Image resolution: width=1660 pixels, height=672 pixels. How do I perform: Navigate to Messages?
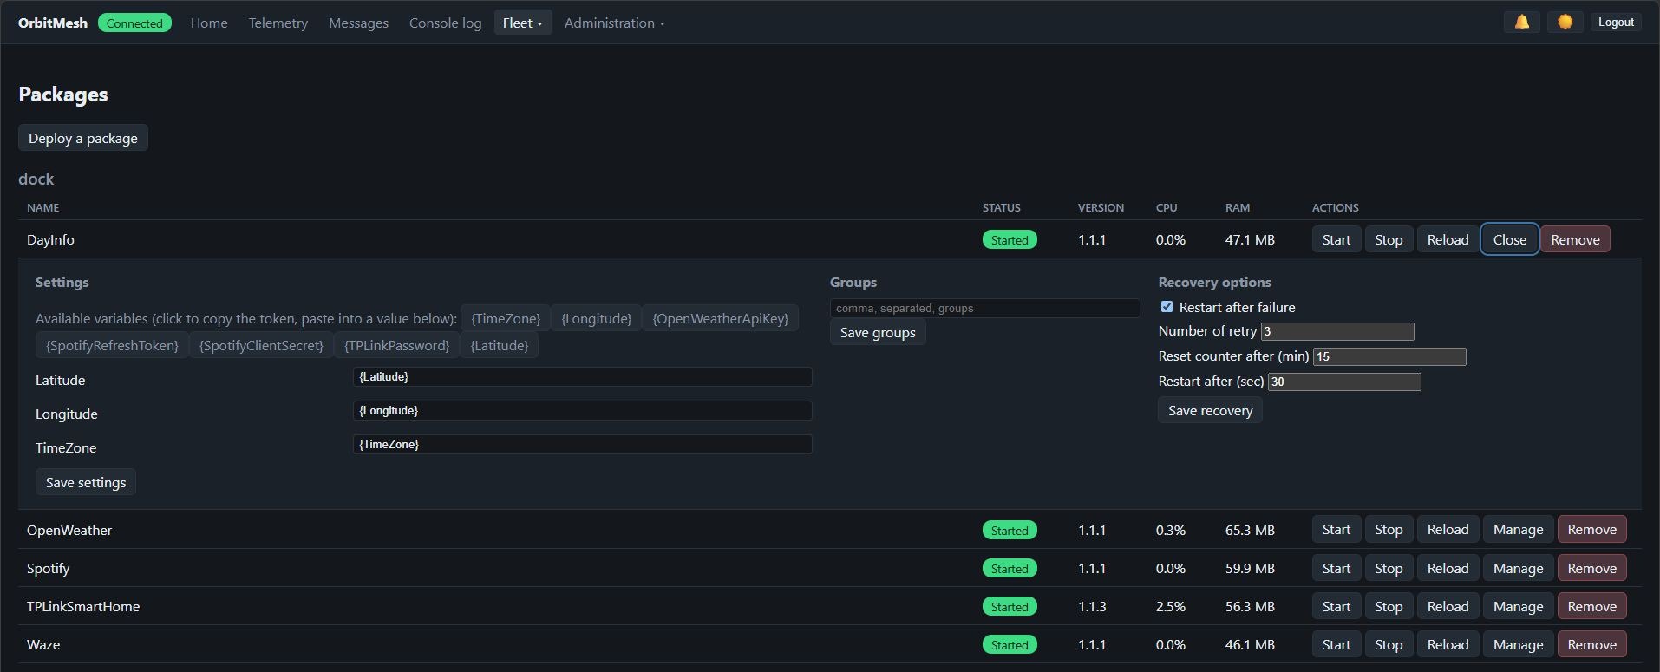coord(358,23)
